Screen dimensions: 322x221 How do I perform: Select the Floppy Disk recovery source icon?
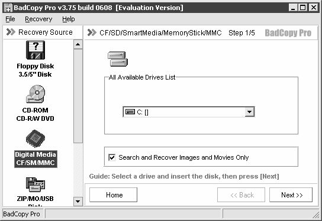(x=36, y=50)
